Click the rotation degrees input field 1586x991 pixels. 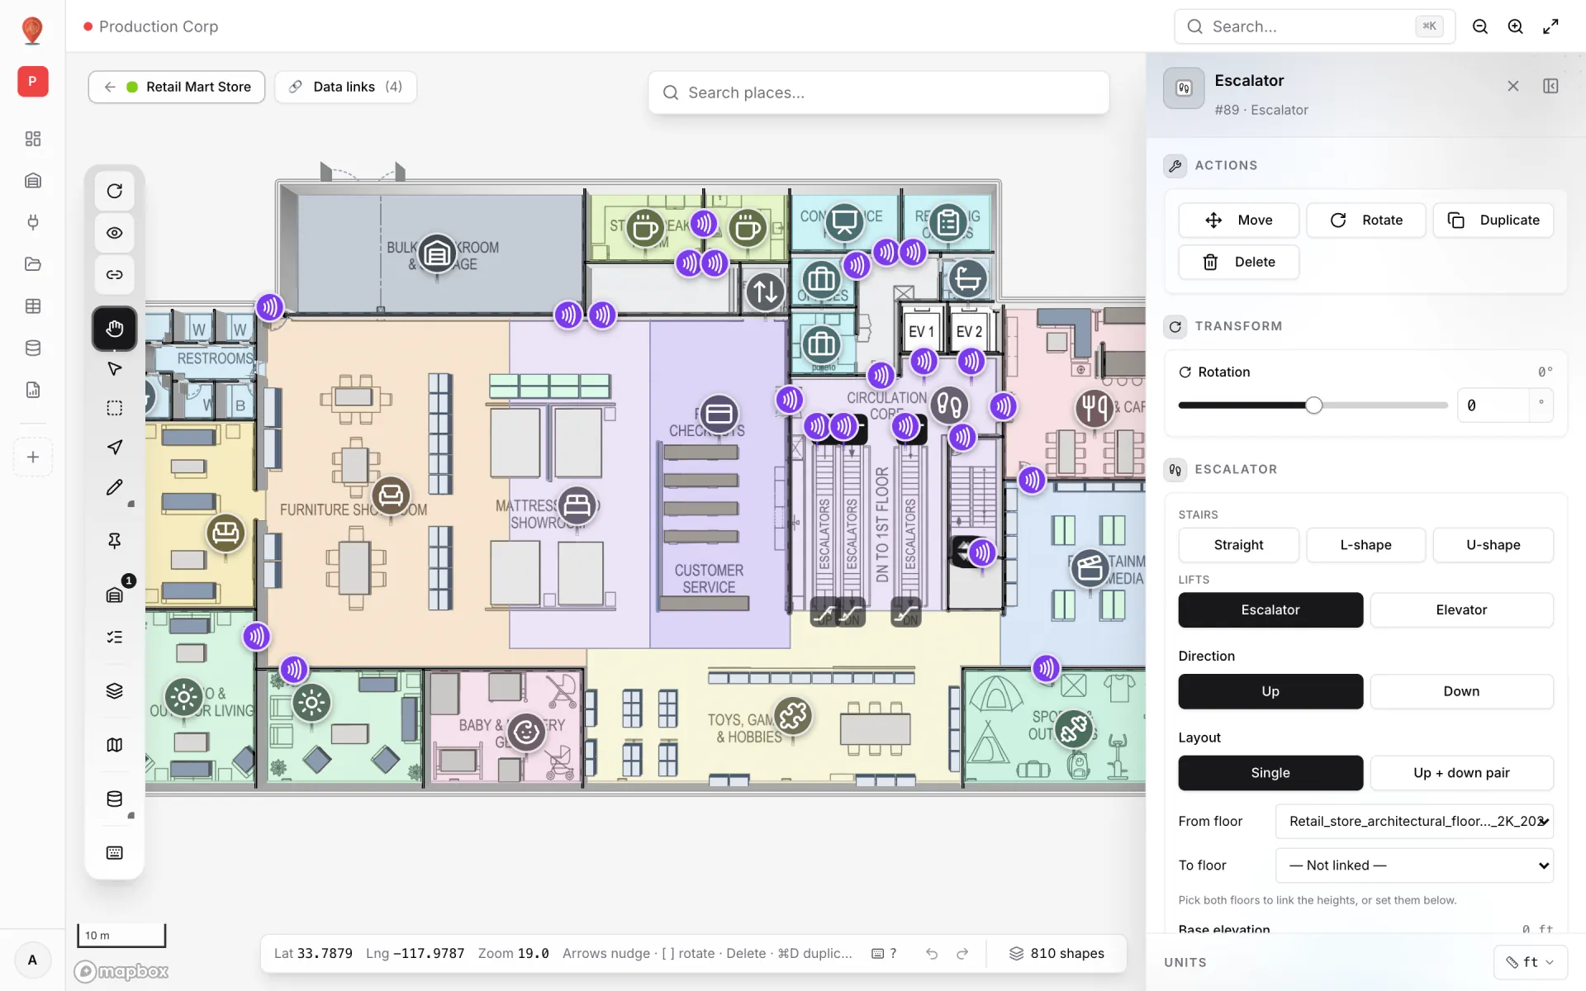point(1493,405)
